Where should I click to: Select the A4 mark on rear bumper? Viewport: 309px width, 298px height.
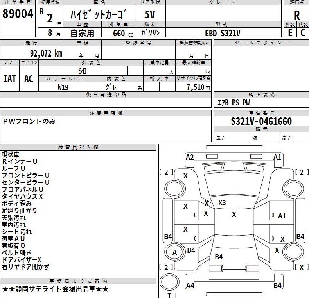pyautogui.click(x=190, y=285)
